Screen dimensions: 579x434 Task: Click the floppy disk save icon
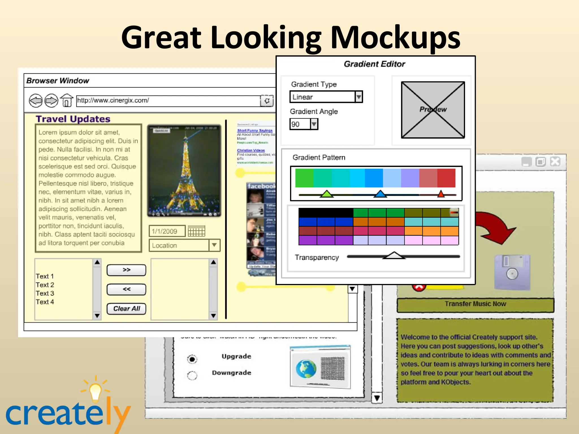(512, 272)
